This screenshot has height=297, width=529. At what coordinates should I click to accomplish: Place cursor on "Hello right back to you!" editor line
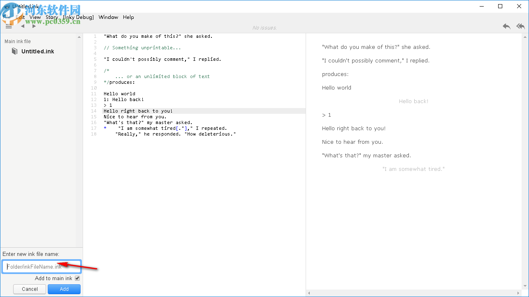[x=138, y=111]
